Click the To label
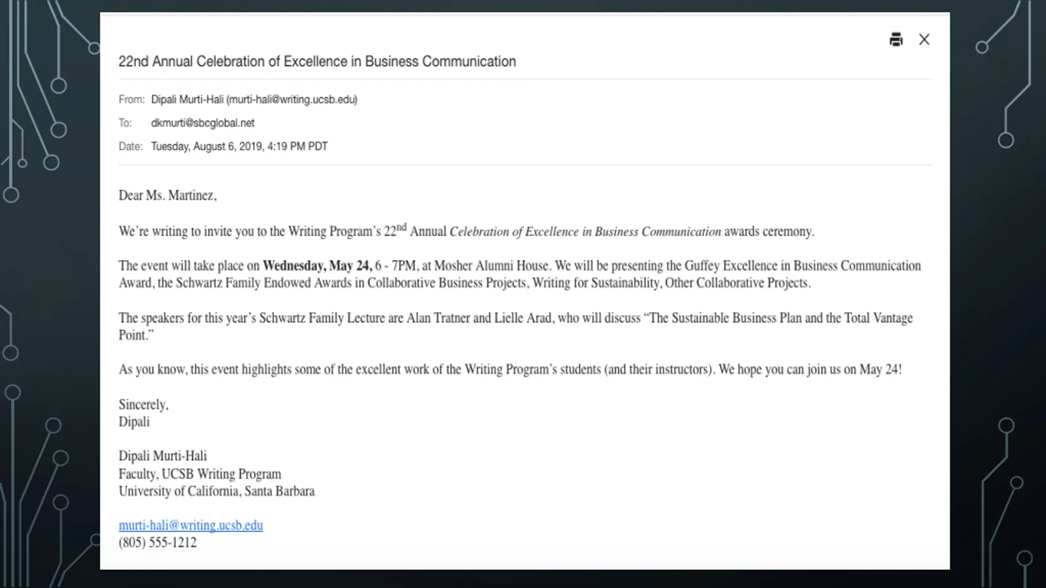The image size is (1046, 588). point(125,123)
